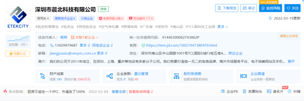Click 查看敏感舆情 2 link
The width and height of the screenshot is (304, 101).
click(x=141, y=91)
